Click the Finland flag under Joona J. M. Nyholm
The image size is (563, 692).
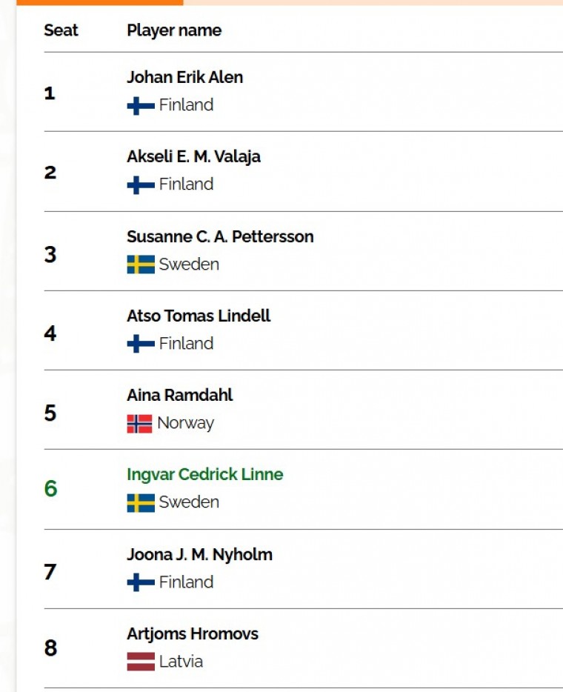click(140, 582)
